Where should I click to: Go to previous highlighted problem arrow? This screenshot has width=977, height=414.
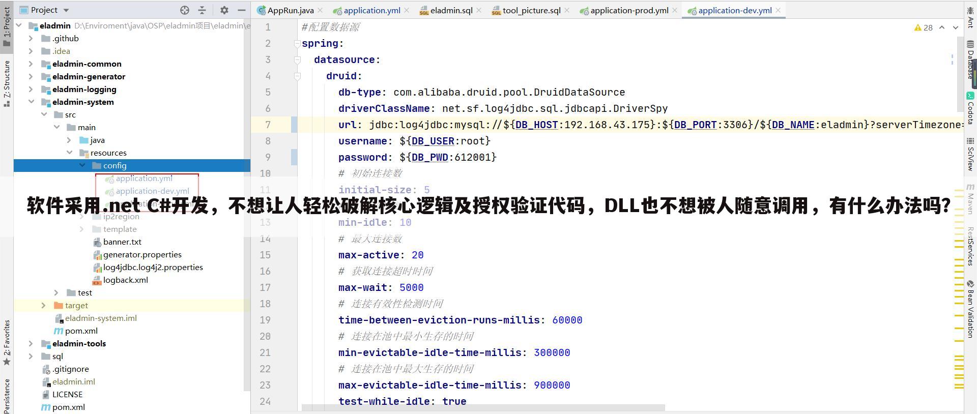pos(942,27)
